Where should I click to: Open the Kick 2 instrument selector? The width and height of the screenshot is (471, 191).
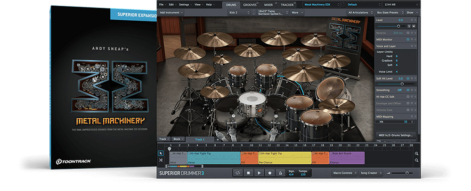pos(239,13)
